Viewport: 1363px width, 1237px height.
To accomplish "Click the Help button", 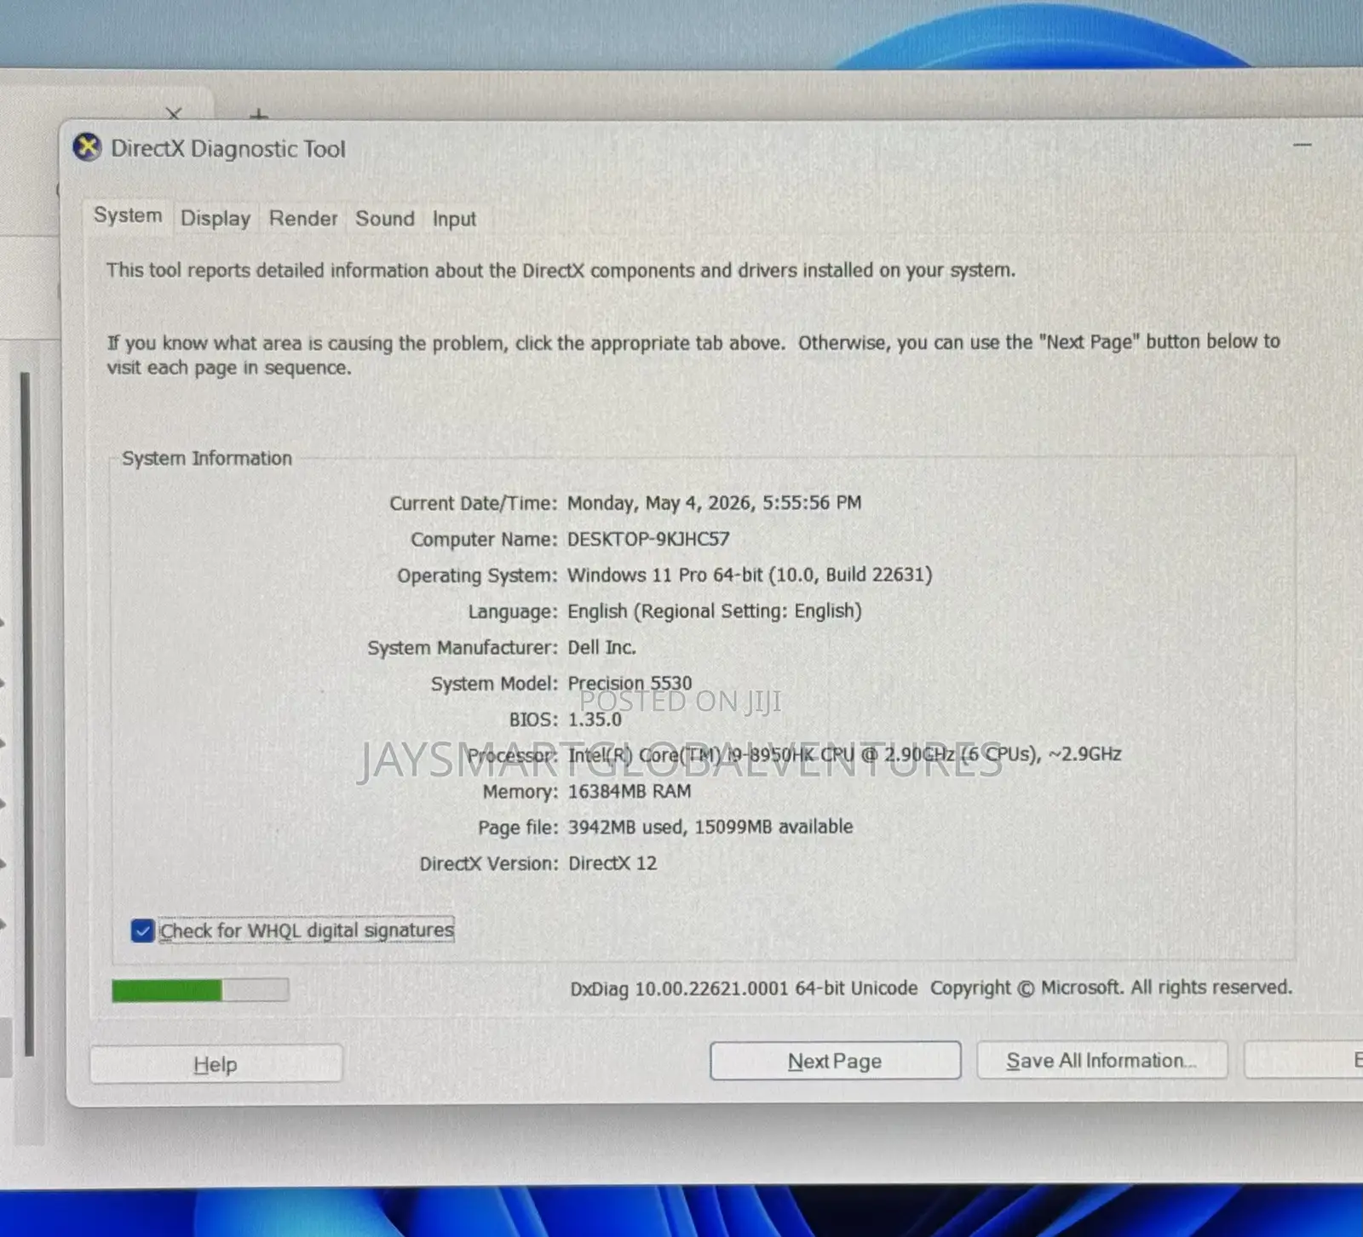I will click(x=216, y=1064).
